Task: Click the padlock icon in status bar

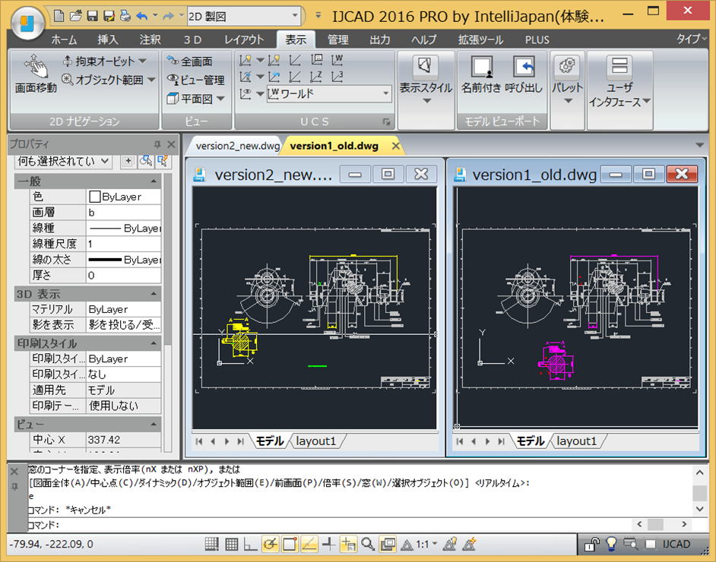Action: [x=592, y=545]
